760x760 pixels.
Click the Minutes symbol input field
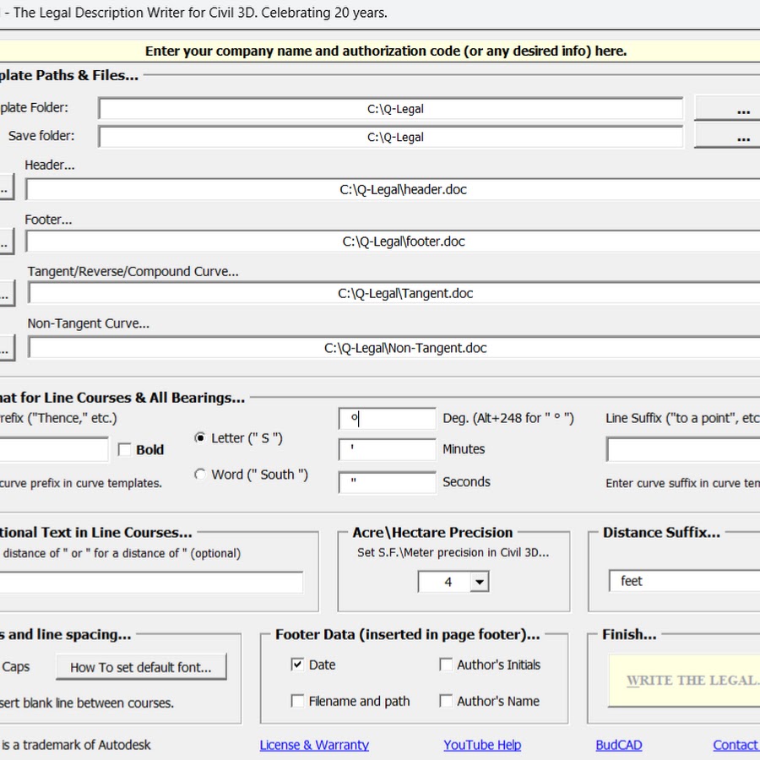tap(388, 449)
